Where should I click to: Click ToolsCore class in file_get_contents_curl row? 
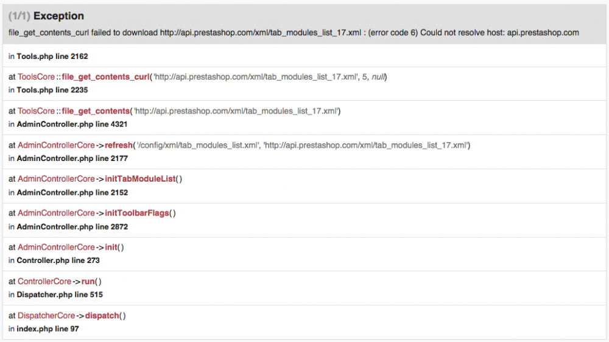36,77
